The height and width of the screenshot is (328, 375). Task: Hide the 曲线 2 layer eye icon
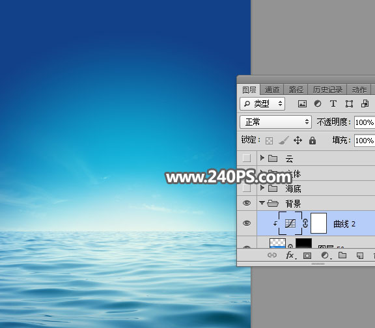[247, 223]
